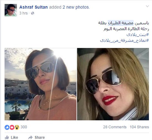Open the 28 Comments link
The image size is (152, 140).
pos(115,127)
